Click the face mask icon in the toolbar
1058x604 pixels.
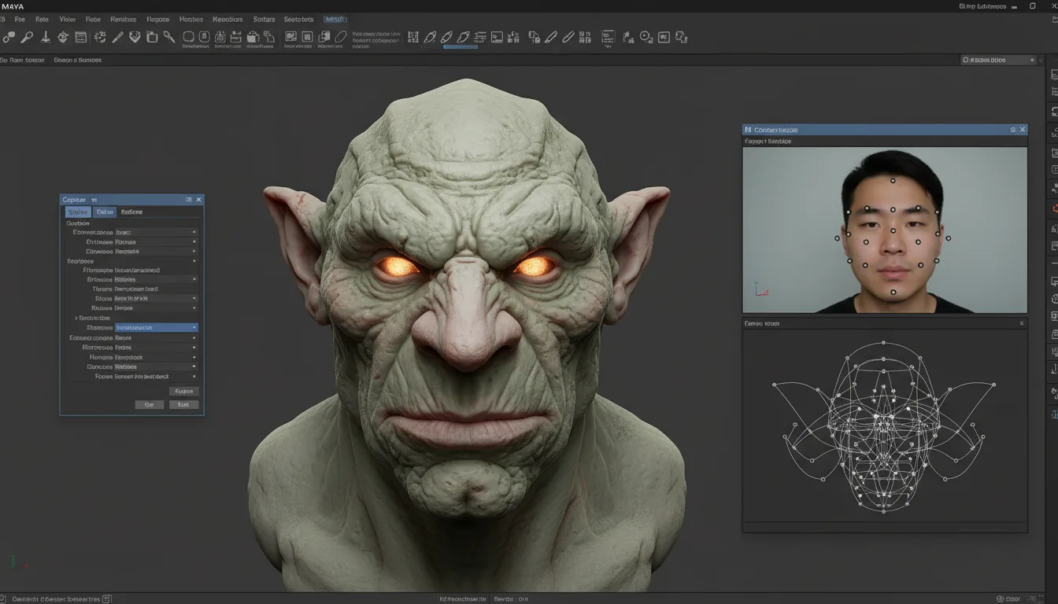point(135,37)
